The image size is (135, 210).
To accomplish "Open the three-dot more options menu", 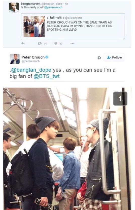I will point(72,43).
